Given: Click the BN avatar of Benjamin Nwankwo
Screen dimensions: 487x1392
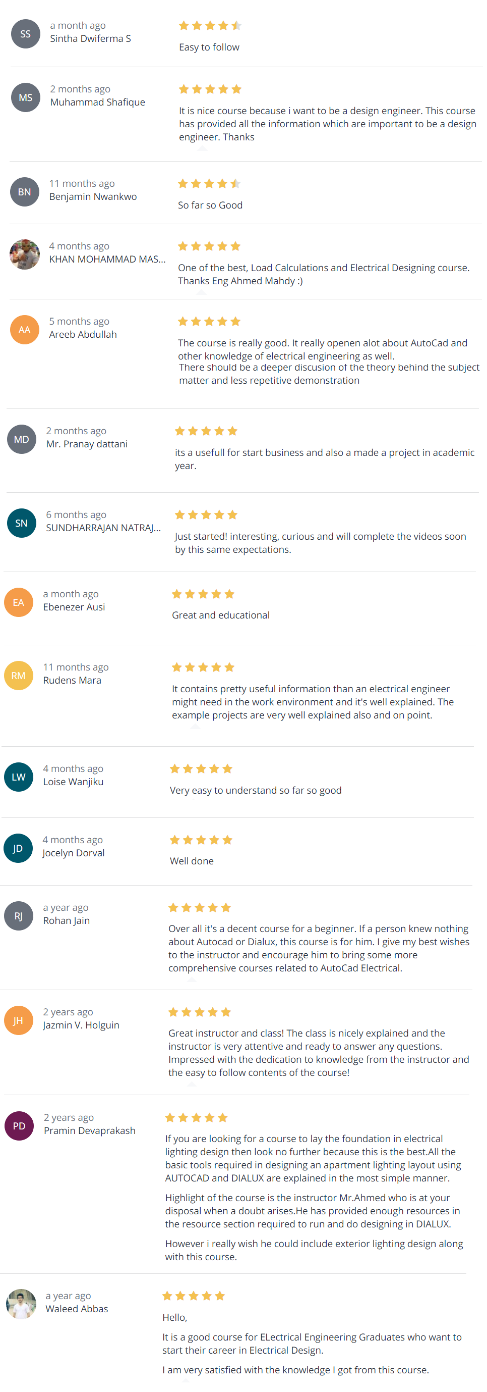Looking at the screenshot, I should click(24, 192).
